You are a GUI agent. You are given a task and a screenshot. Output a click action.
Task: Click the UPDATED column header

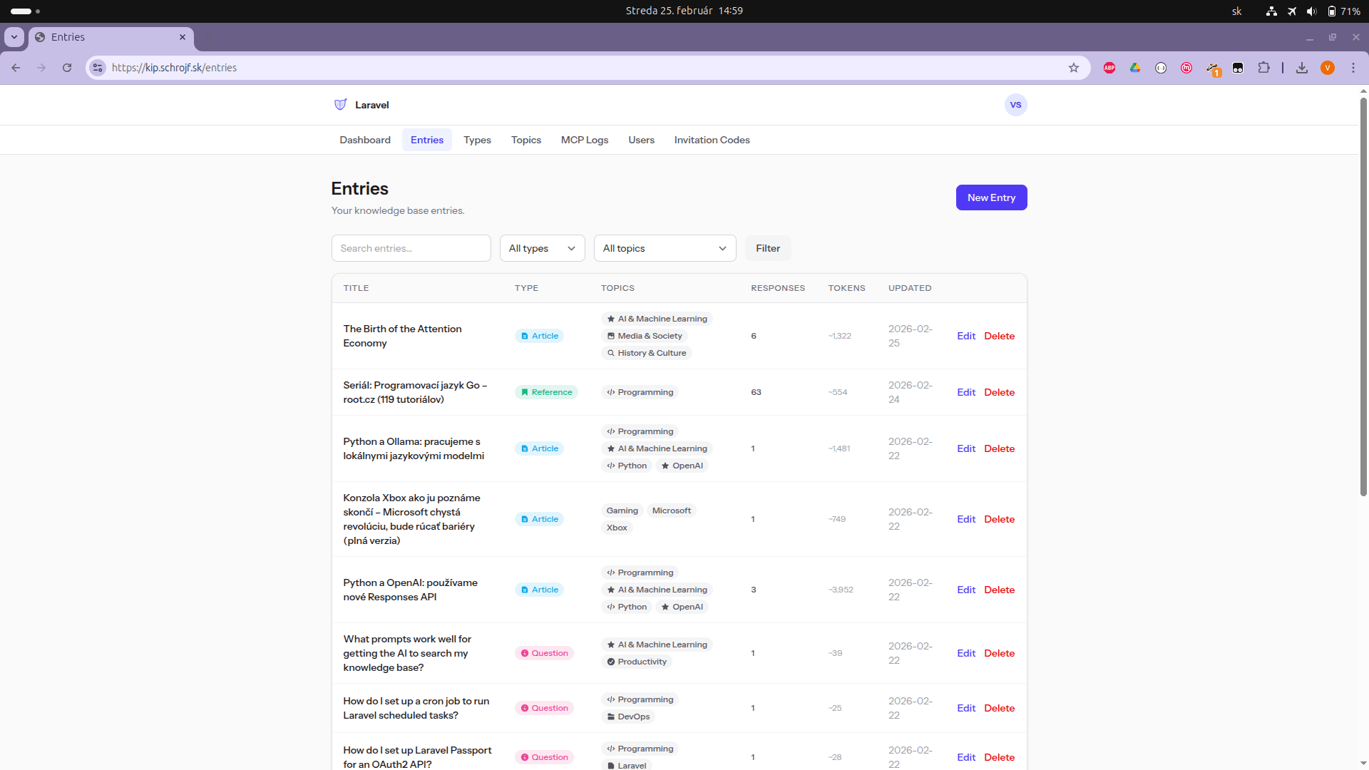pyautogui.click(x=910, y=288)
